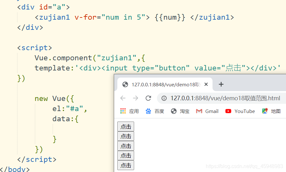
Task: Click the closing '</script>' tag in editor
Action: (37, 160)
